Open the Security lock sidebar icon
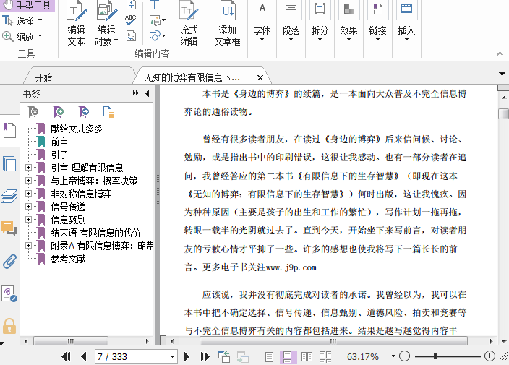The height and width of the screenshot is (365, 509). 9,326
